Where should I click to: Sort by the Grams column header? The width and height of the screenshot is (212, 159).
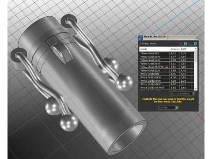[x=174, y=49]
